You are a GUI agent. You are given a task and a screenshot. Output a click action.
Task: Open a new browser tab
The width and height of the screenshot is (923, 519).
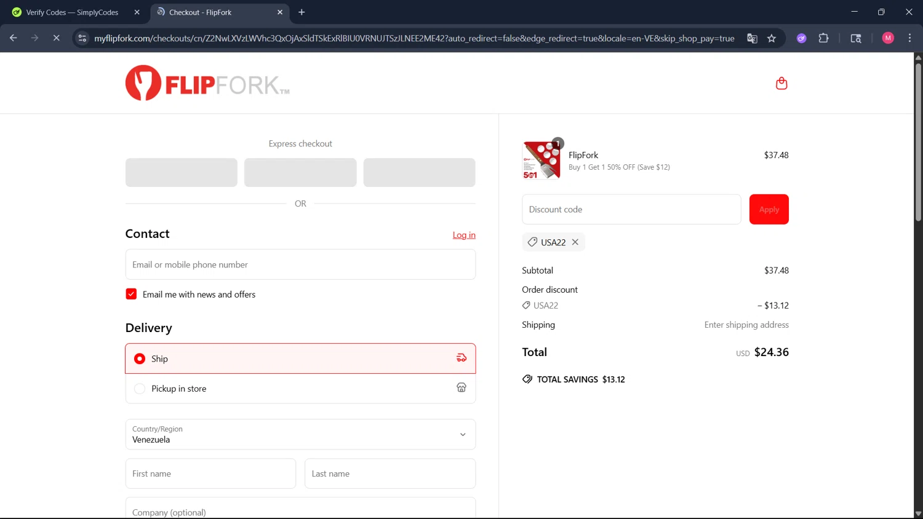[x=302, y=12]
